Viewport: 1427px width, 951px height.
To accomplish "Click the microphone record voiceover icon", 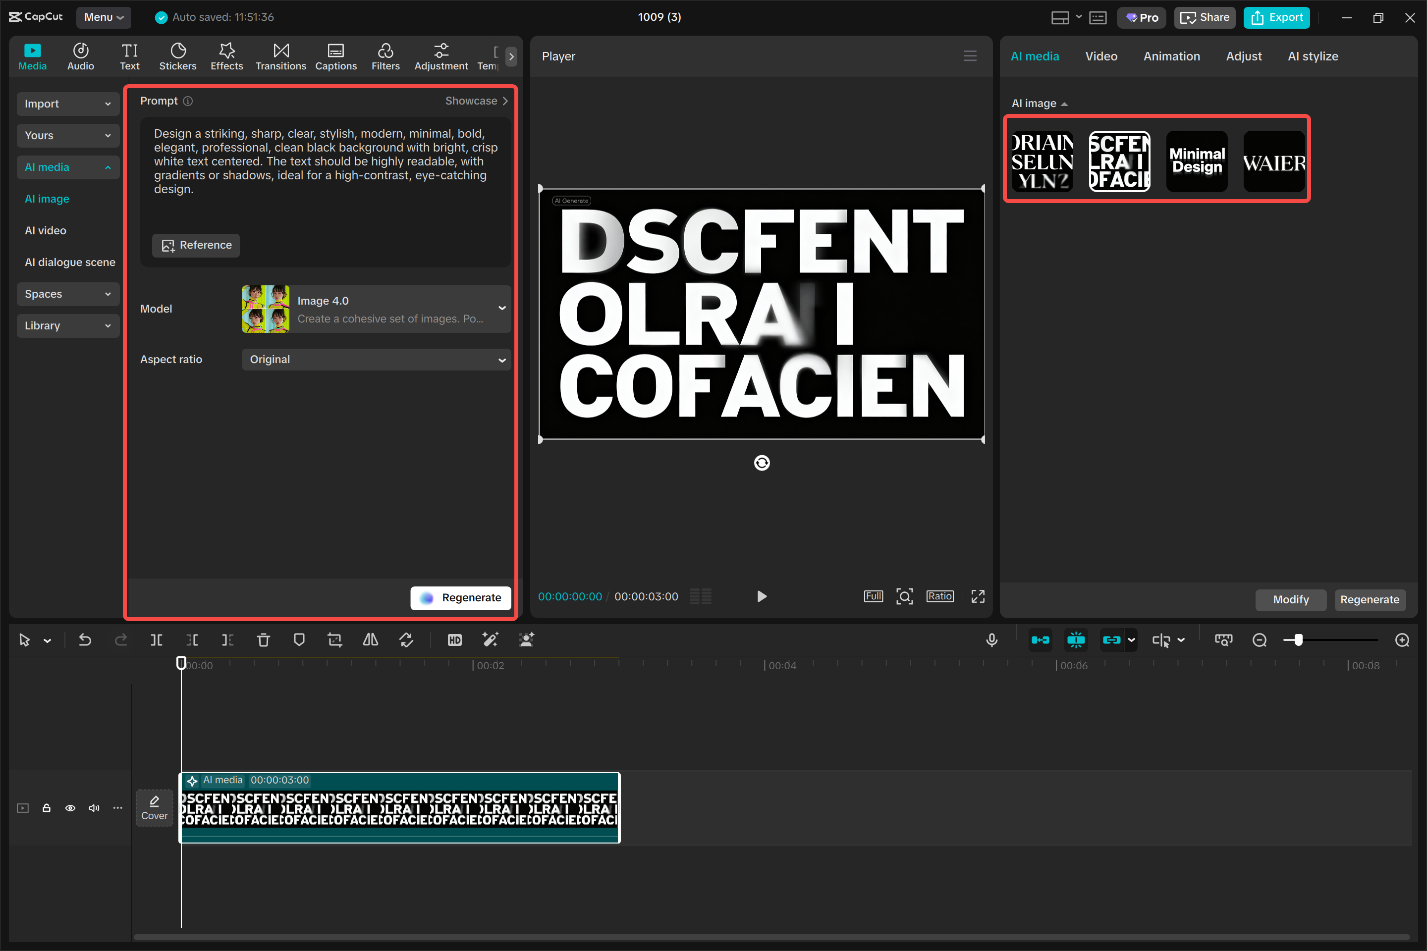I will pyautogui.click(x=991, y=640).
